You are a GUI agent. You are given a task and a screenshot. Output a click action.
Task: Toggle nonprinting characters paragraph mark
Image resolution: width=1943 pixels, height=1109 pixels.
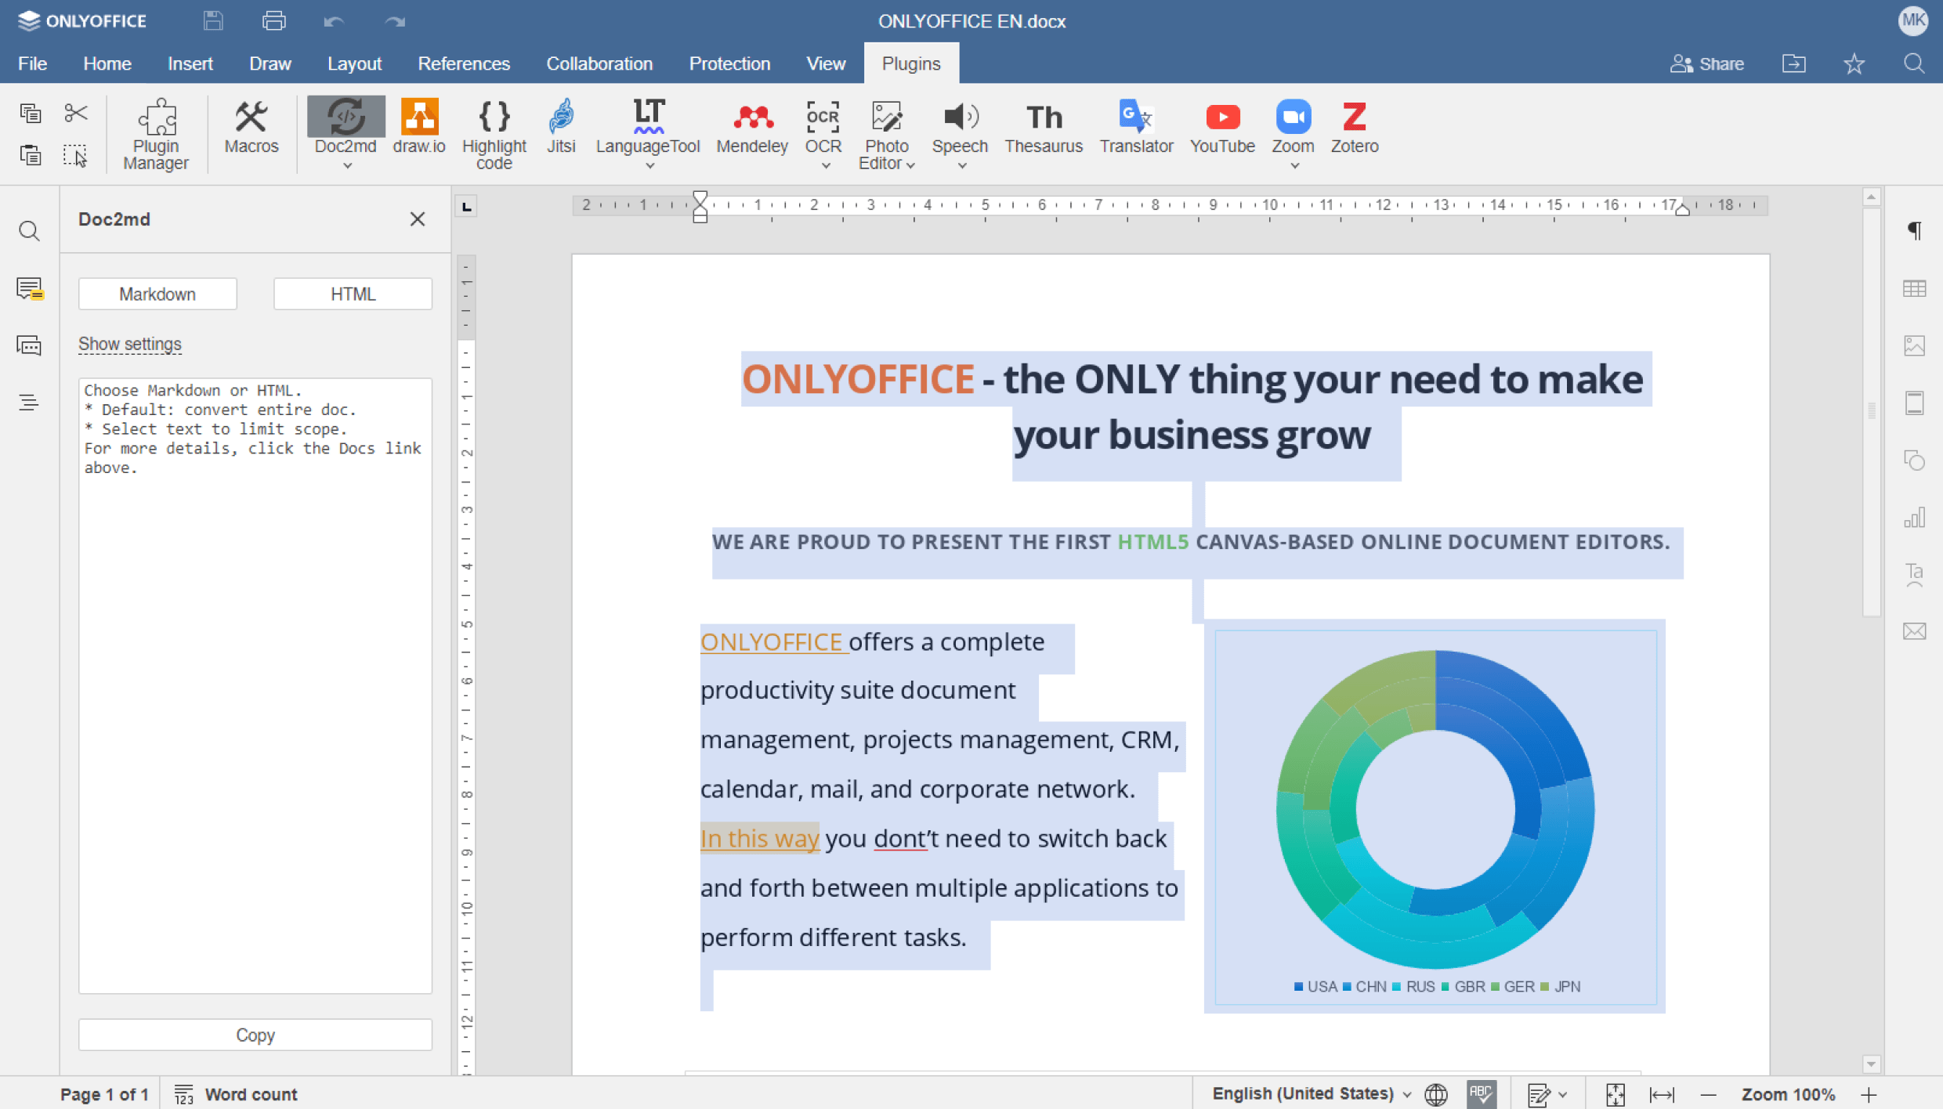(1914, 230)
